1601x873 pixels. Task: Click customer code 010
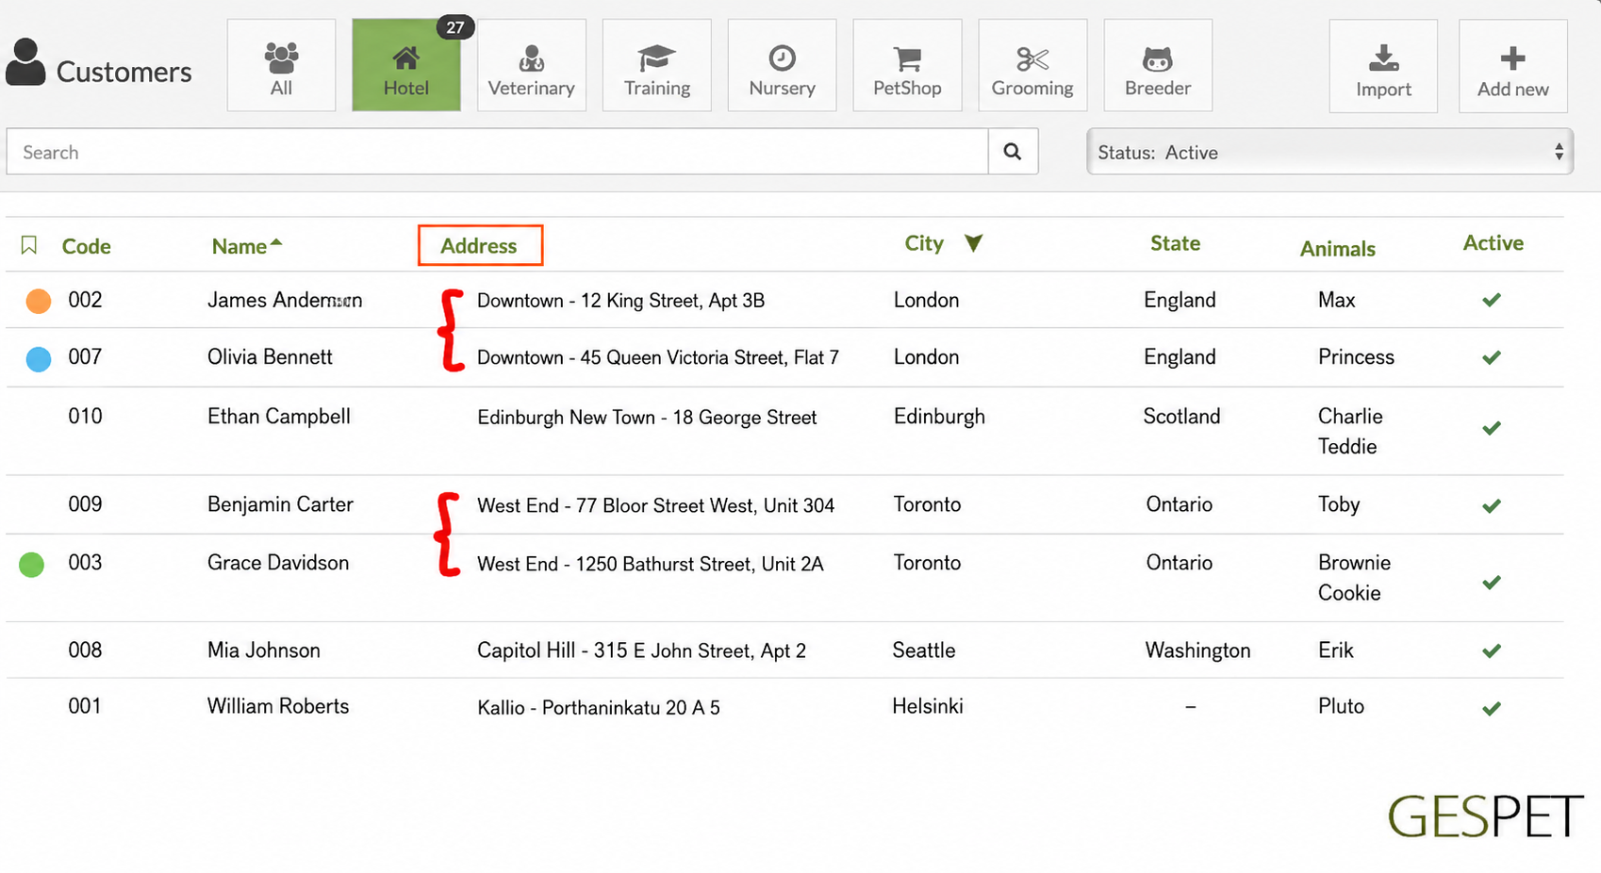pos(85,416)
